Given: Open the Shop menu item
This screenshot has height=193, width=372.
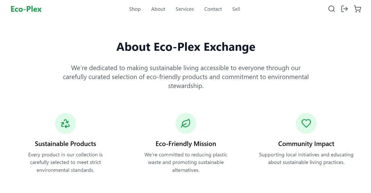Looking at the screenshot, I should (135, 9).
